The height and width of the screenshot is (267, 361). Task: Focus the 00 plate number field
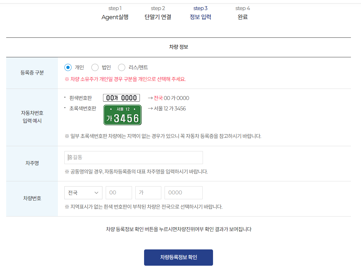pos(119,193)
